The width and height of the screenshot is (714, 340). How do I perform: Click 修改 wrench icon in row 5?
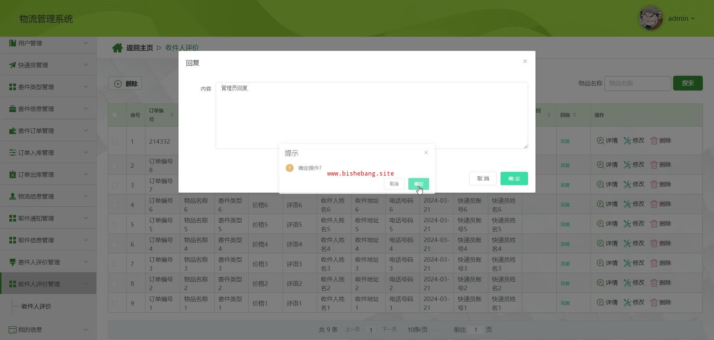[x=627, y=224]
